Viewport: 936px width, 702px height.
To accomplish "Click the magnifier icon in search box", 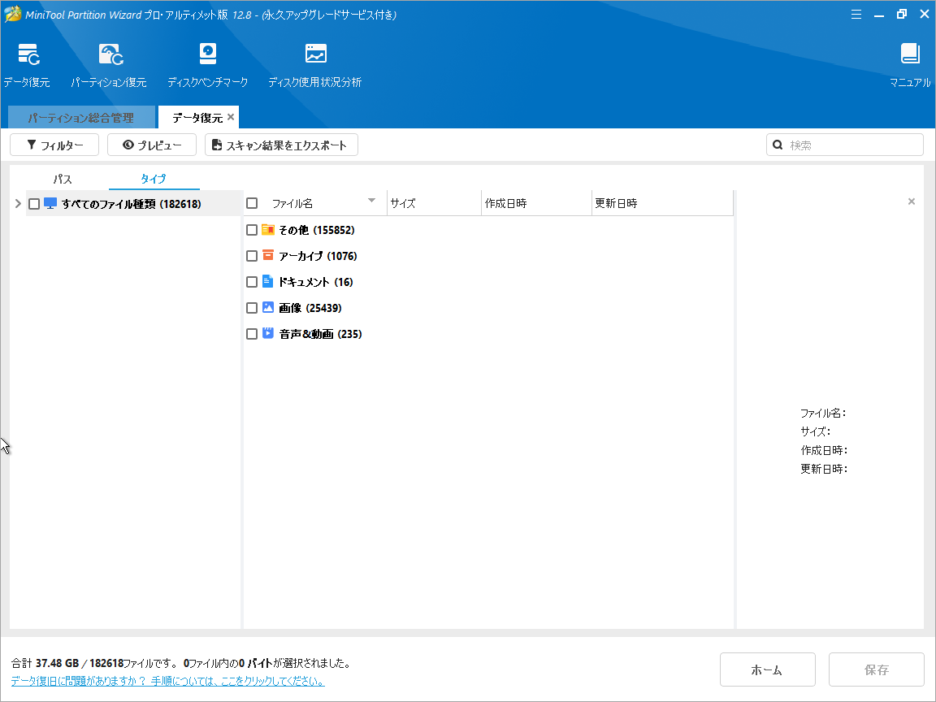I will pos(778,145).
